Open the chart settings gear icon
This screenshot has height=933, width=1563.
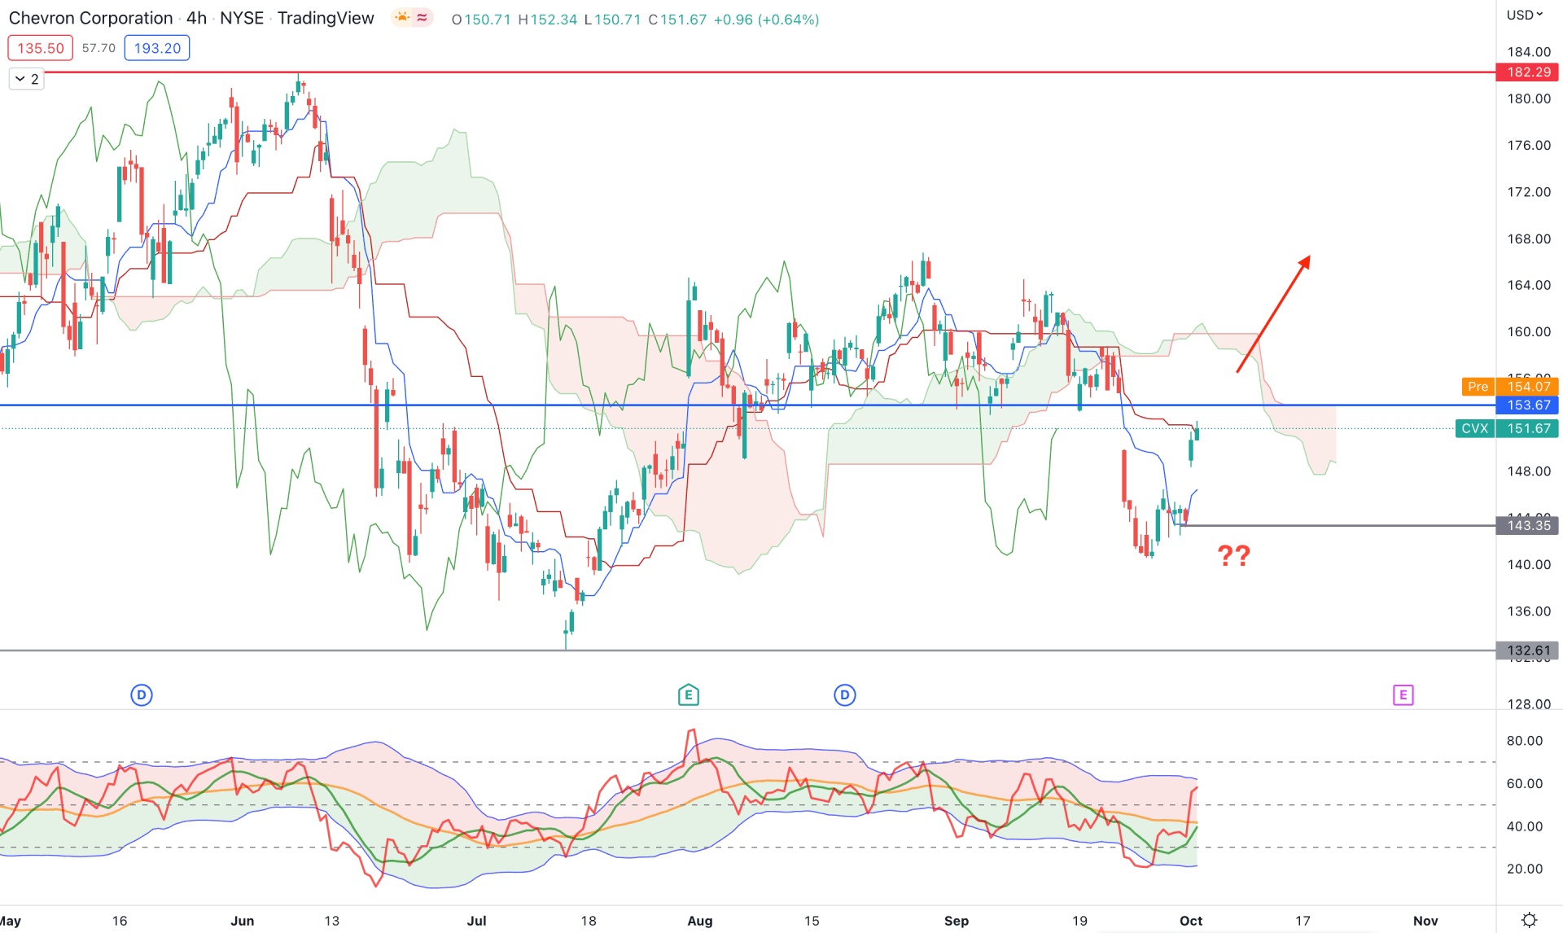[x=1529, y=920]
